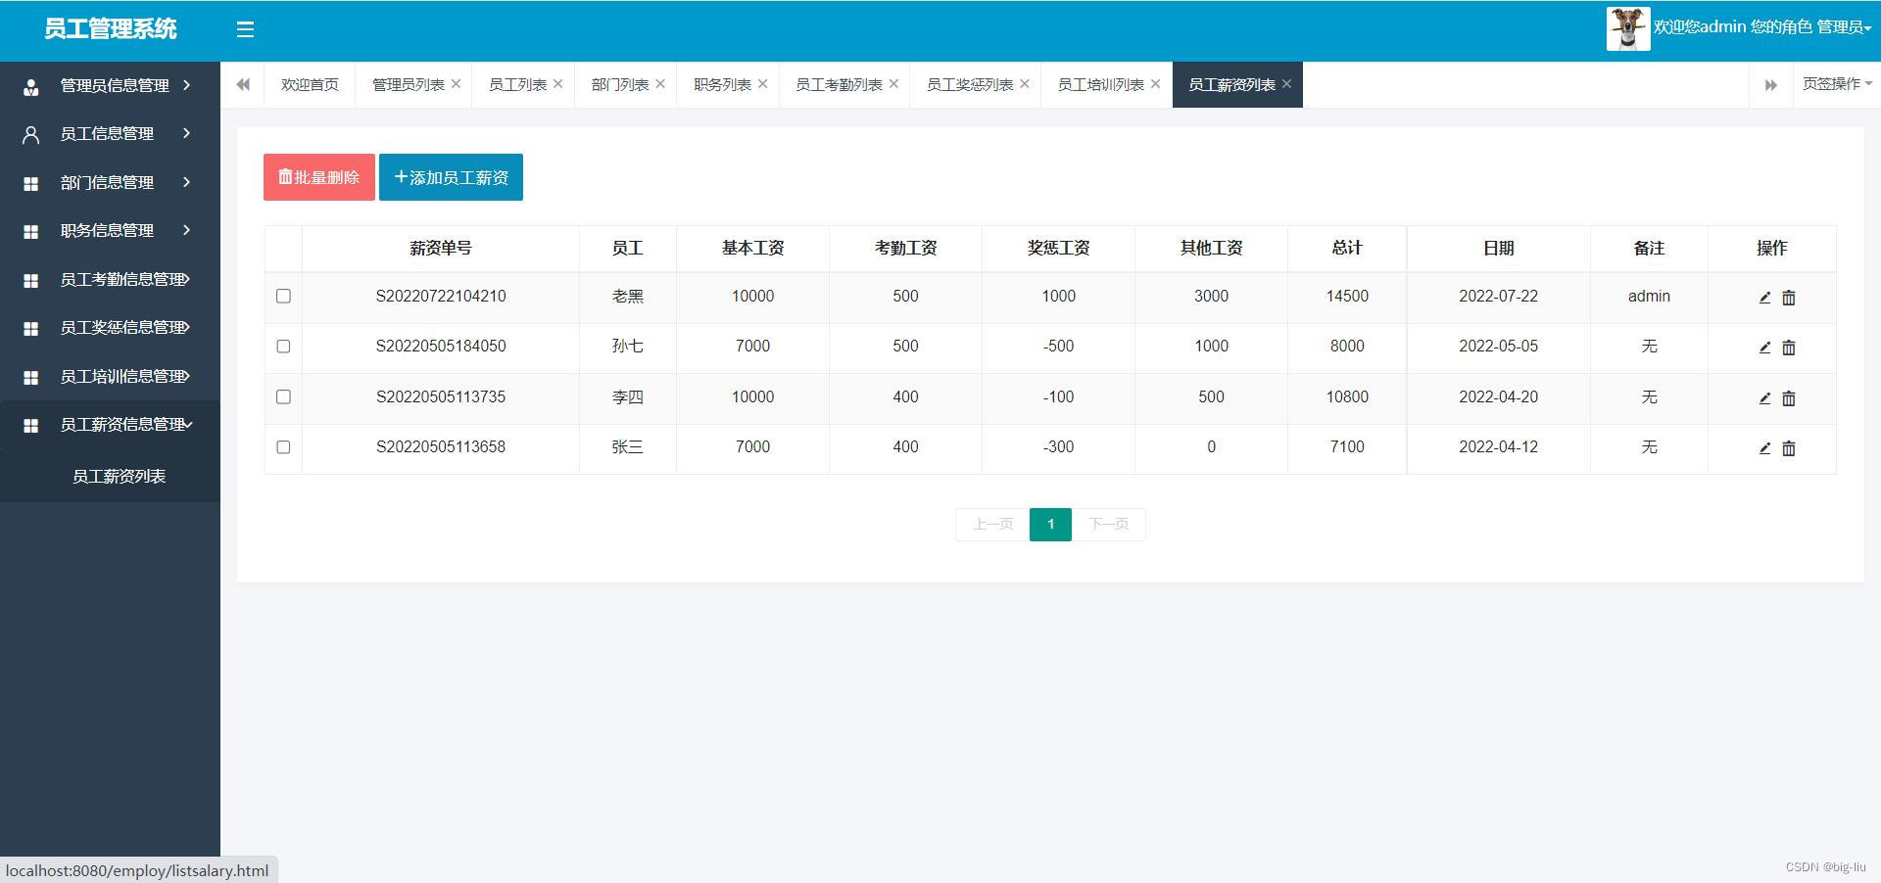This screenshot has height=883, width=1881.
Task: Open the 页签操作 dropdown
Action: pos(1836,84)
